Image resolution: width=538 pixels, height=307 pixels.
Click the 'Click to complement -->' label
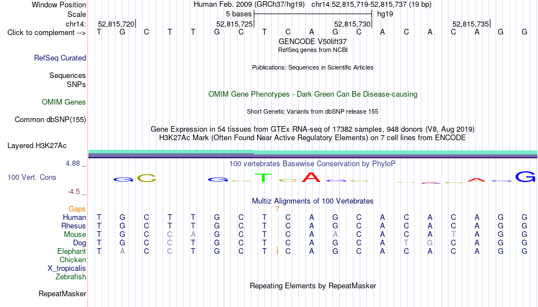click(x=46, y=33)
